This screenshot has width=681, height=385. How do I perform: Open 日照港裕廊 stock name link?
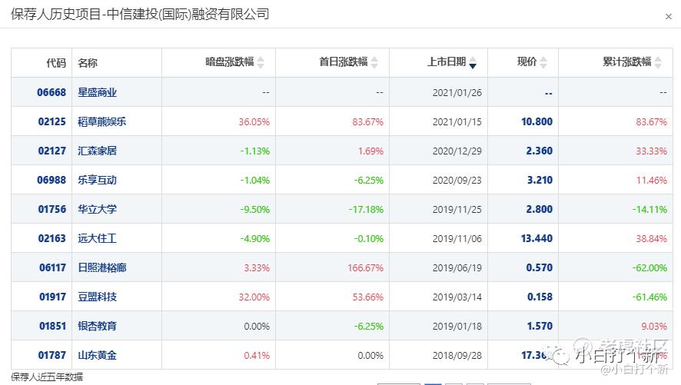tap(101, 267)
